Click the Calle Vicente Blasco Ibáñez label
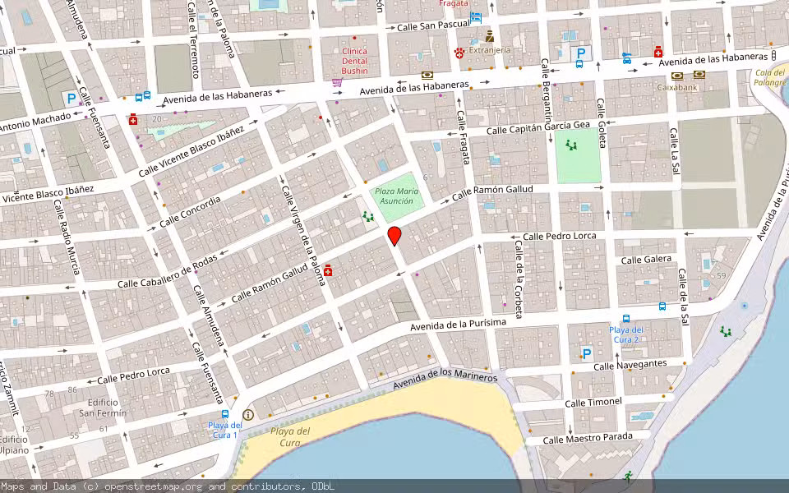This screenshot has height=493, width=789. pyautogui.click(x=191, y=151)
